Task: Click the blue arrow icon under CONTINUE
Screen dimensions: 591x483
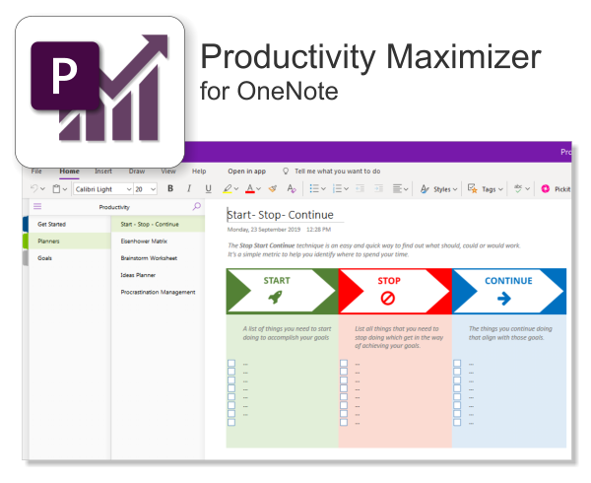Action: (504, 299)
